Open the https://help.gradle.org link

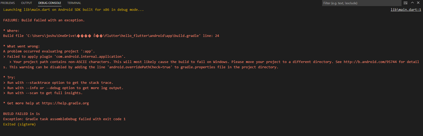65,103
